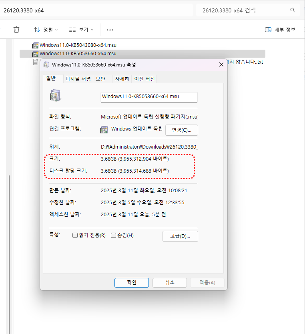Click icon of KB5043080 msu file
The height and width of the screenshot is (334, 305).
(x=35, y=45)
